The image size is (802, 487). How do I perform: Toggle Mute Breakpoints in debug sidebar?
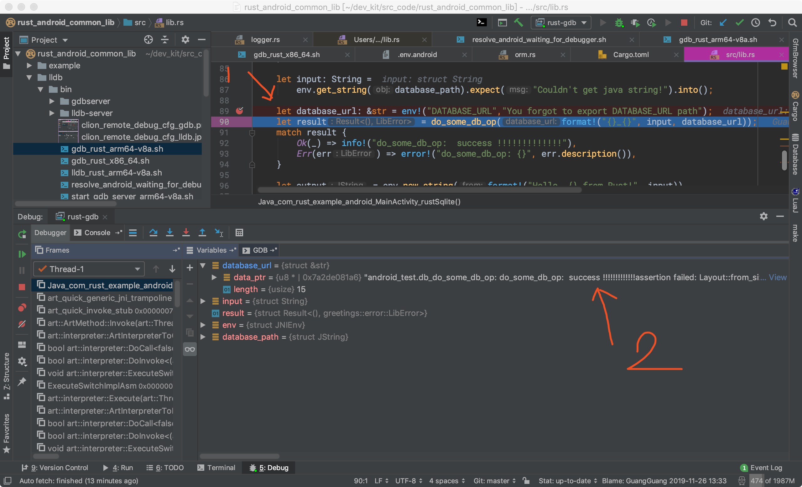coord(22,324)
